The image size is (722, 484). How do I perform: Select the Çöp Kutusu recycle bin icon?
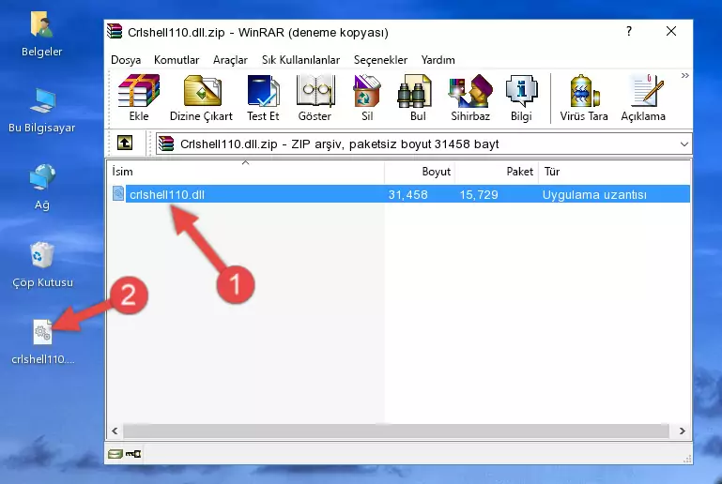point(42,265)
